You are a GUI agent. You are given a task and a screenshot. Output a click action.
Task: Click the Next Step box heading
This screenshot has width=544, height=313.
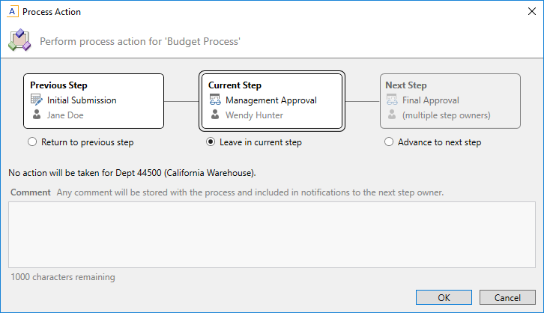[x=405, y=85]
